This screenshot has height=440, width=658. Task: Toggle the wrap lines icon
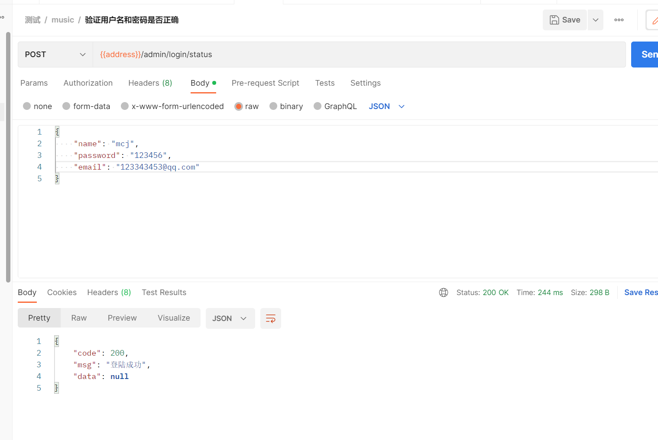271,318
